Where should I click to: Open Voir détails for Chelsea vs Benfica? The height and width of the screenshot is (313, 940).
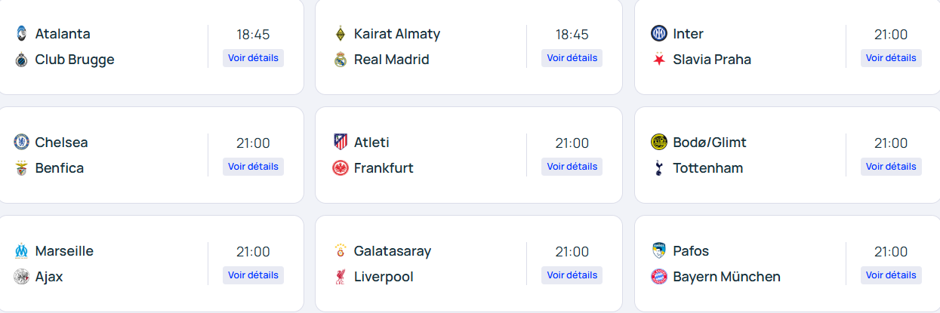pos(253,167)
